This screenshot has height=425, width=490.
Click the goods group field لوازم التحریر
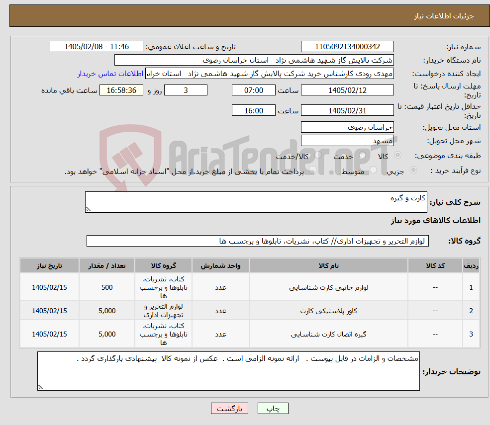[x=258, y=241]
